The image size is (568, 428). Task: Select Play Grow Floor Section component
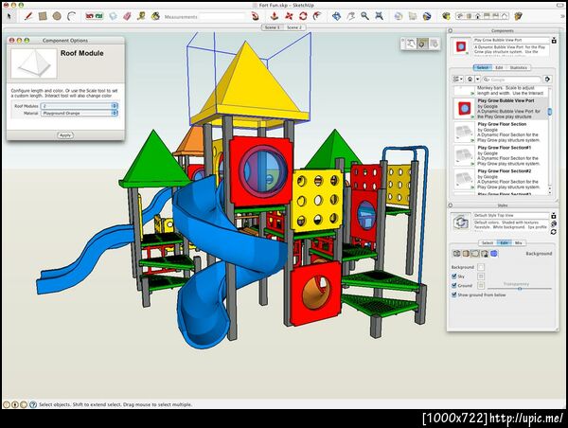tap(500, 133)
